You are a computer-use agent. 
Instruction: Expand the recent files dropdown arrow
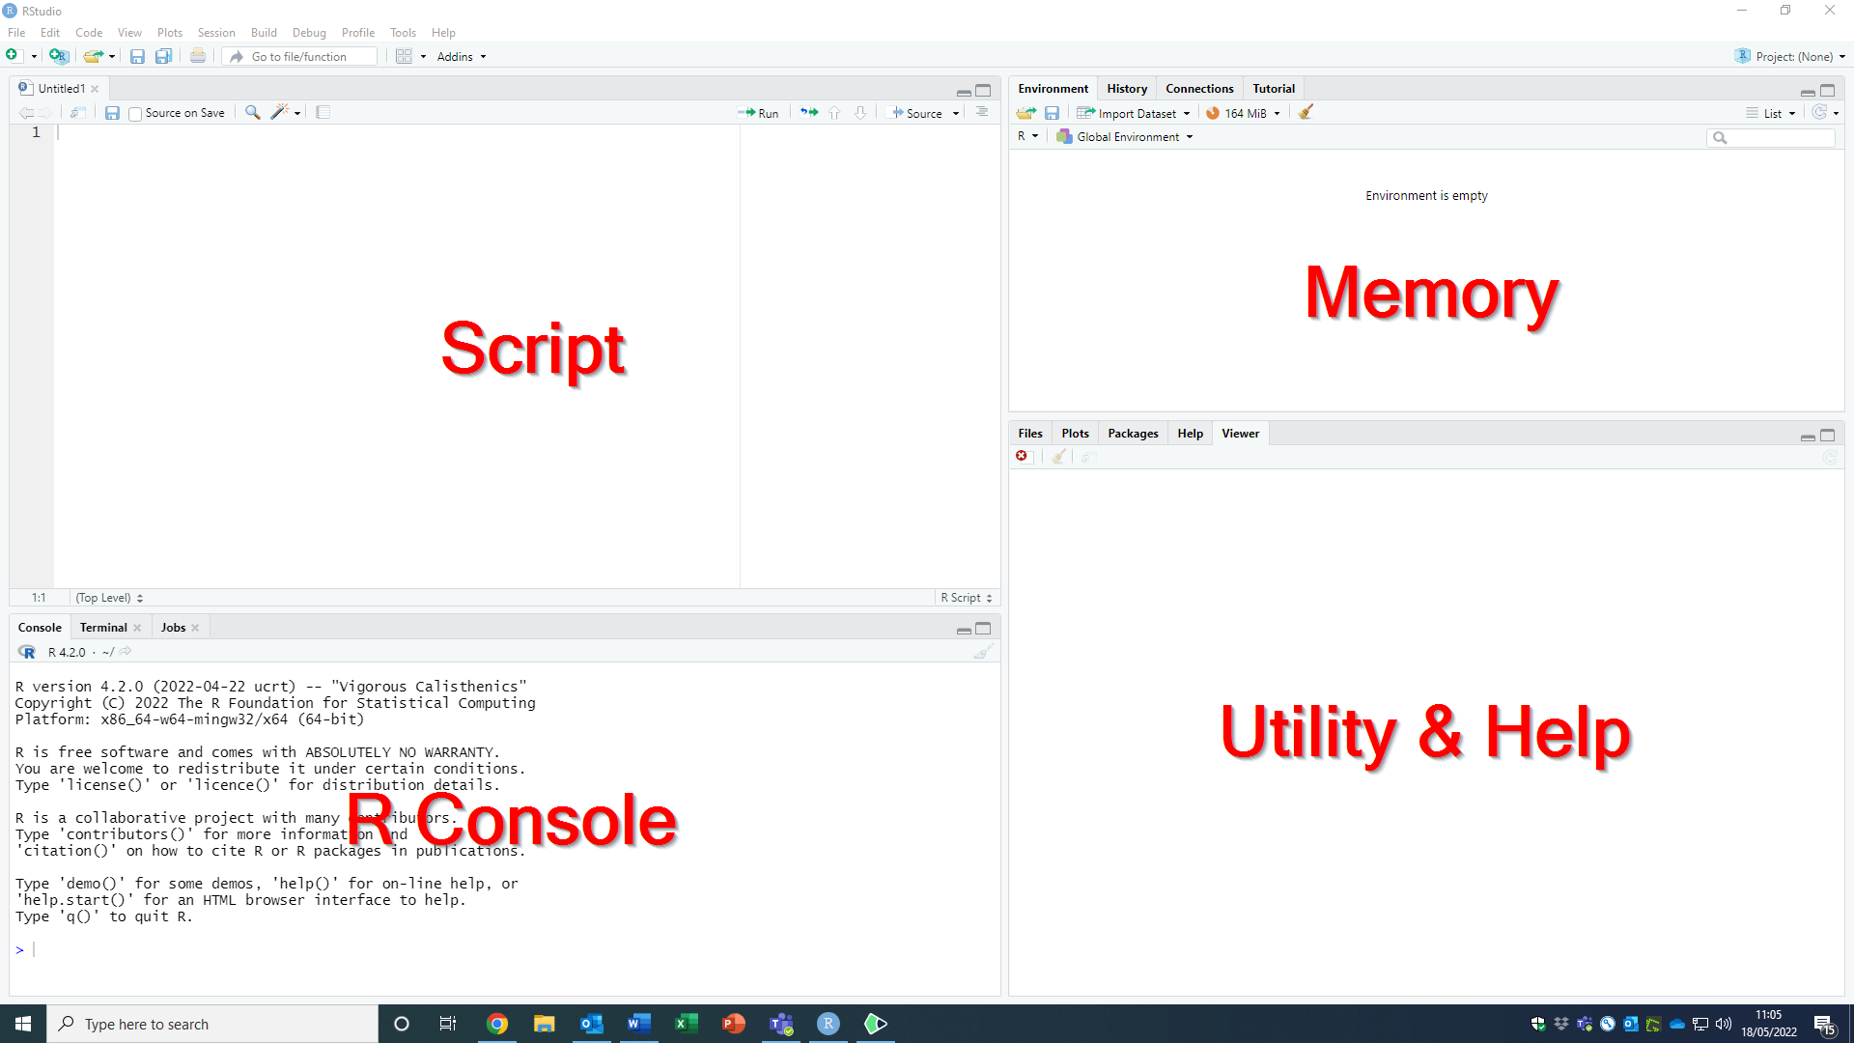pos(112,56)
